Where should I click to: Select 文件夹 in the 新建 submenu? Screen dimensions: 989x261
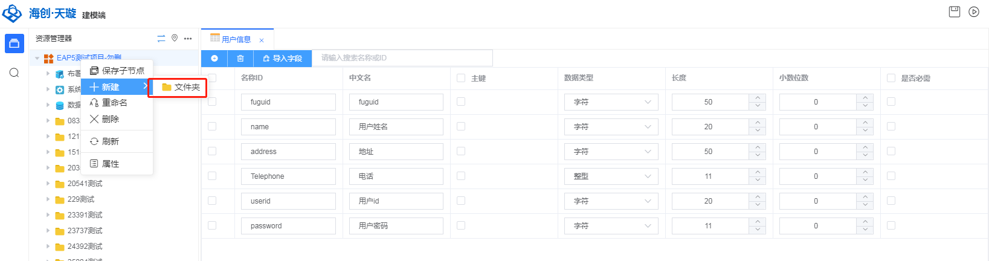pyautogui.click(x=181, y=88)
